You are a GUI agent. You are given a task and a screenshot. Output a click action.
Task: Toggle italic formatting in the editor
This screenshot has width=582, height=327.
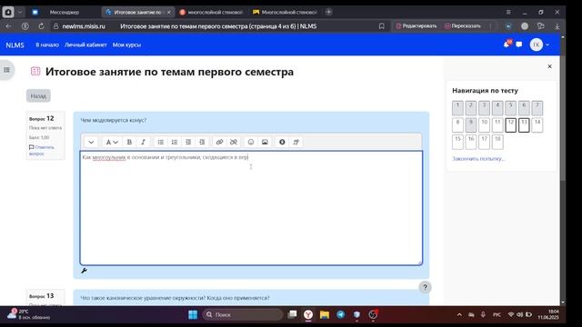(x=143, y=142)
